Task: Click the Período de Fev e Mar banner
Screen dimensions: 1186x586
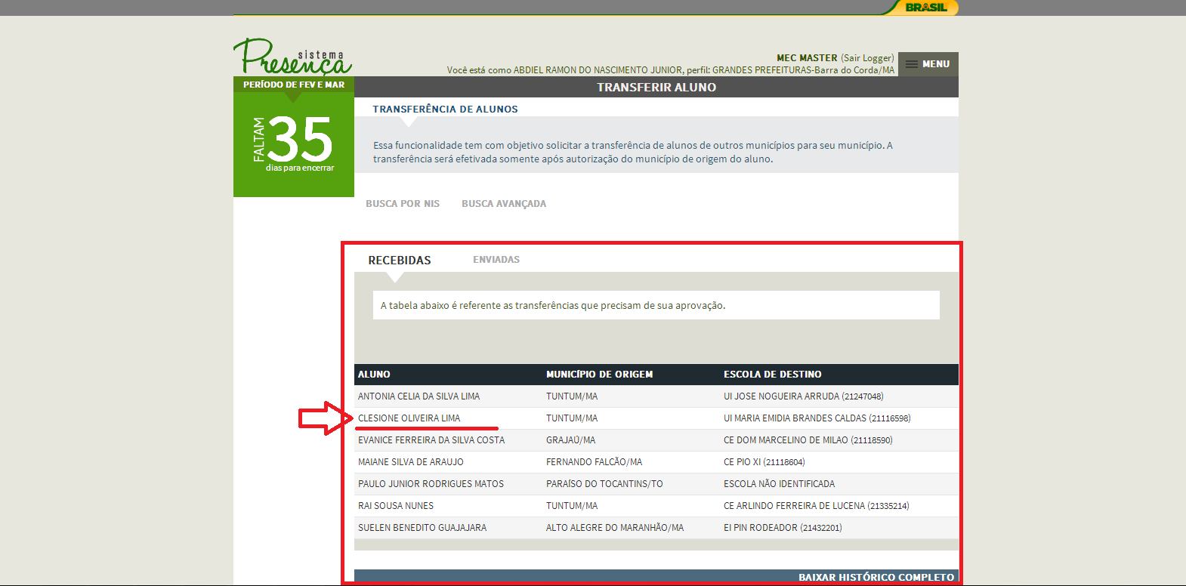Action: [294, 85]
